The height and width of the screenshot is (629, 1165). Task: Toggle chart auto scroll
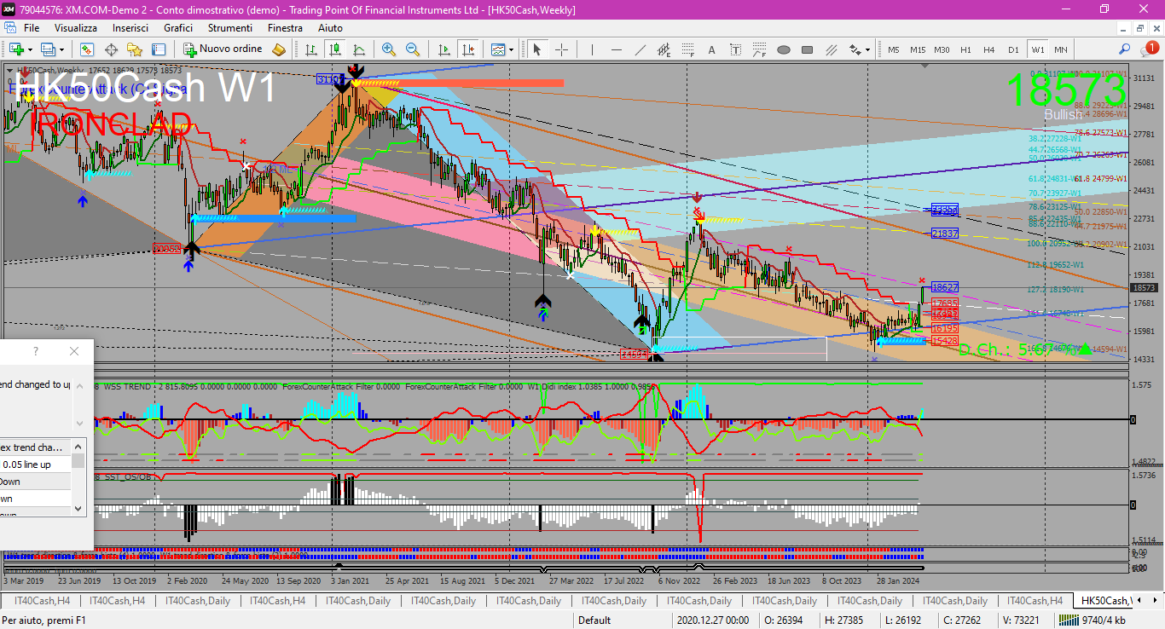coord(443,49)
